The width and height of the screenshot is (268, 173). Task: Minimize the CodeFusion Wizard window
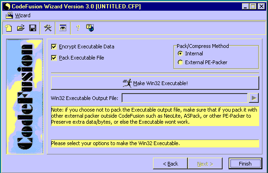click(245, 7)
